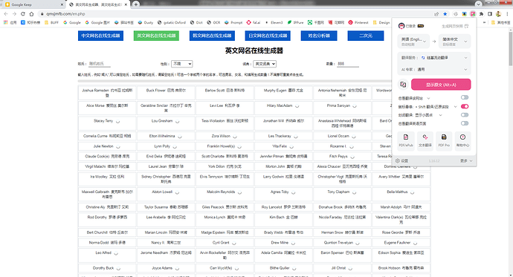Screen dimensions: 513x277
Task: Open the Pinterest bookmark
Action: click(x=358, y=22)
